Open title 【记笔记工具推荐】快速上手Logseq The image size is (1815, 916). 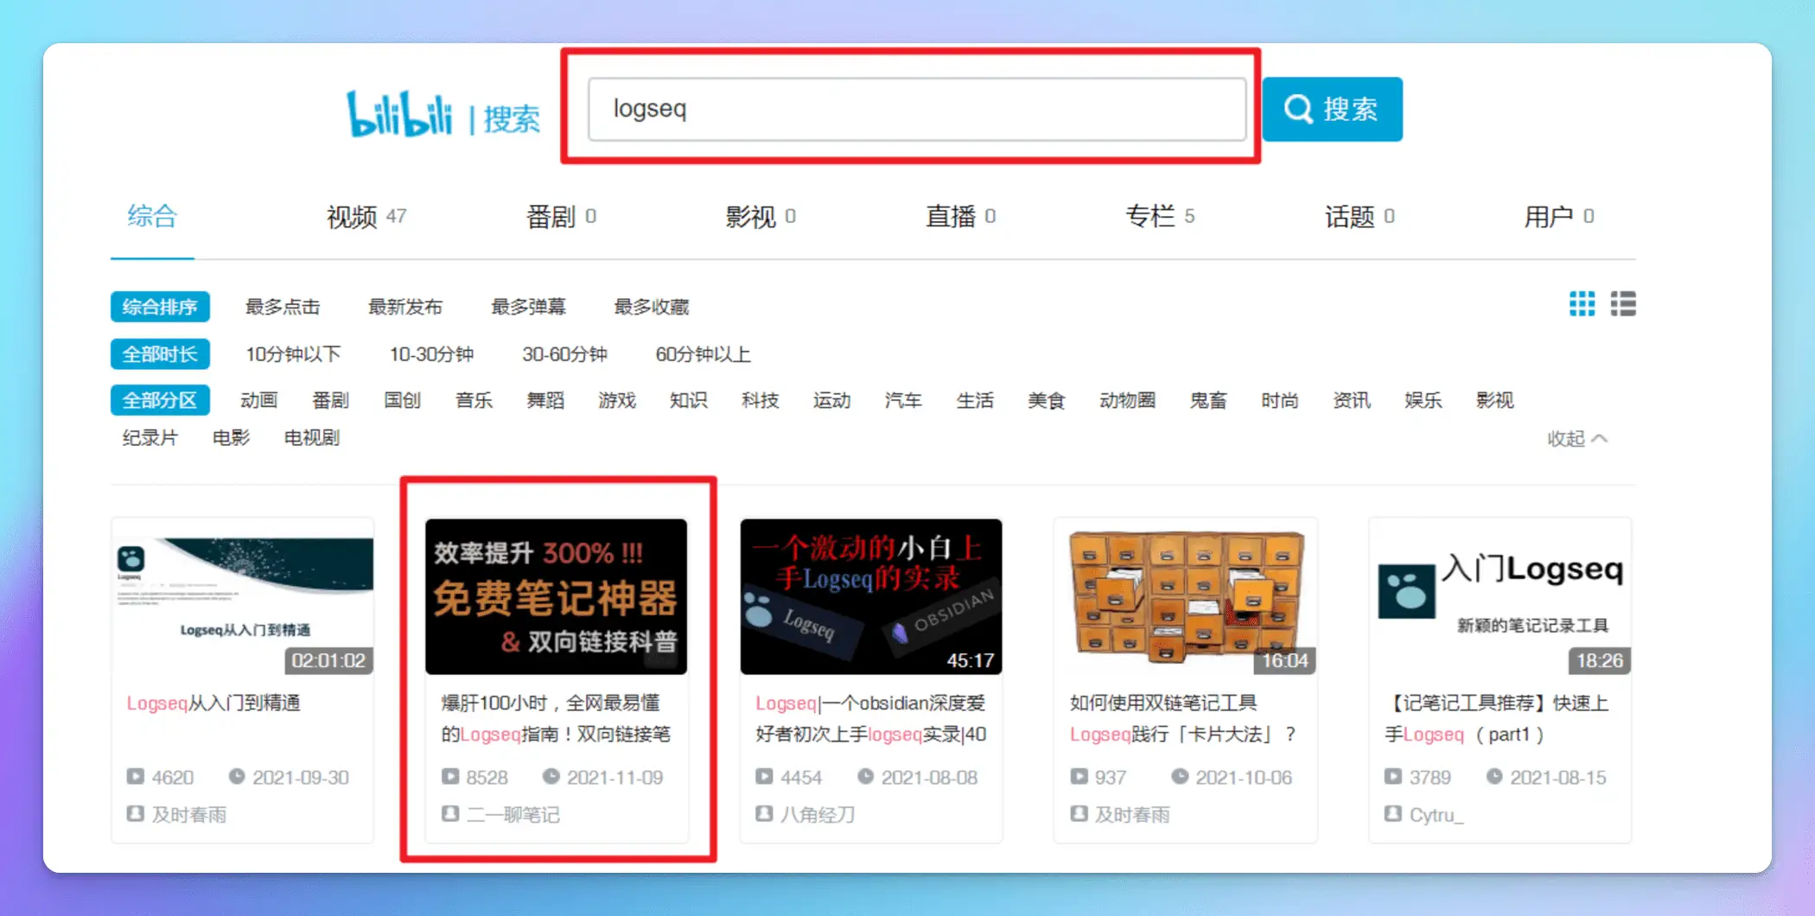[1496, 719]
